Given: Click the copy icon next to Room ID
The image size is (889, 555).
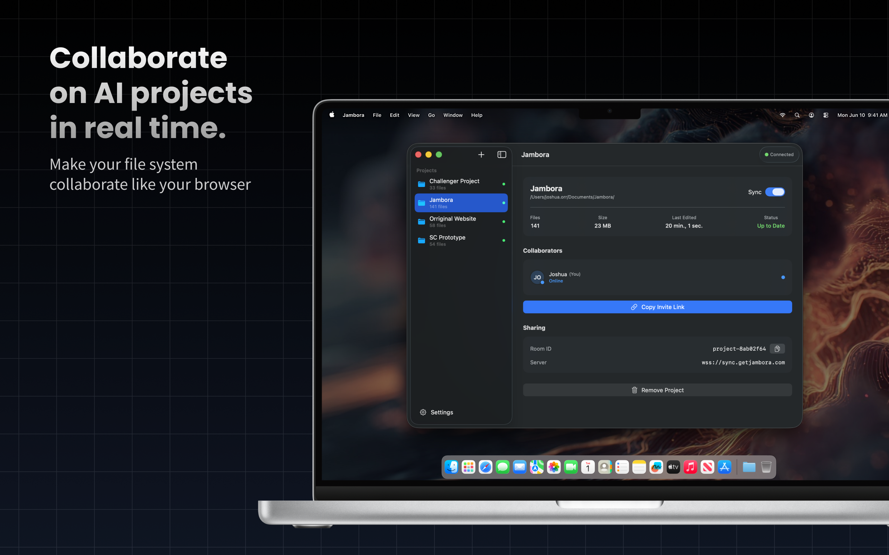Looking at the screenshot, I should 777,348.
